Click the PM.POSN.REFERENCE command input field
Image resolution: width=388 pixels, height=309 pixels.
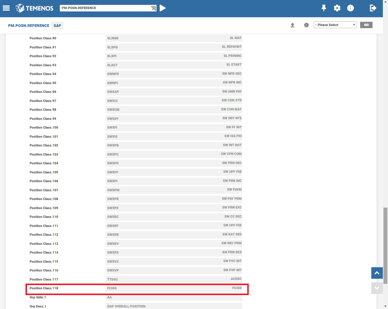[105, 8]
